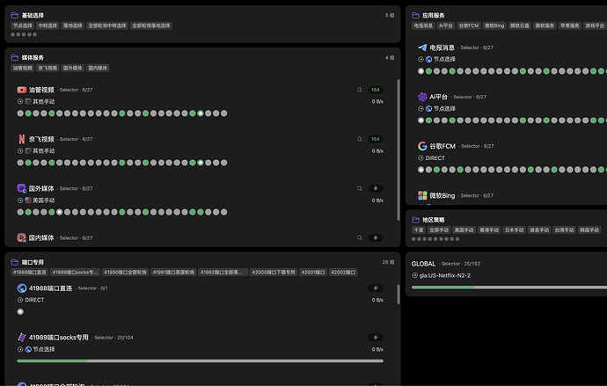
Task: Run latency test for 国外媒体 group
Action: [x=375, y=188]
